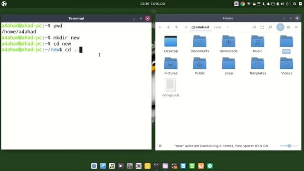Select the Public folder
Screen dimensions: 304x171
(x=199, y=66)
